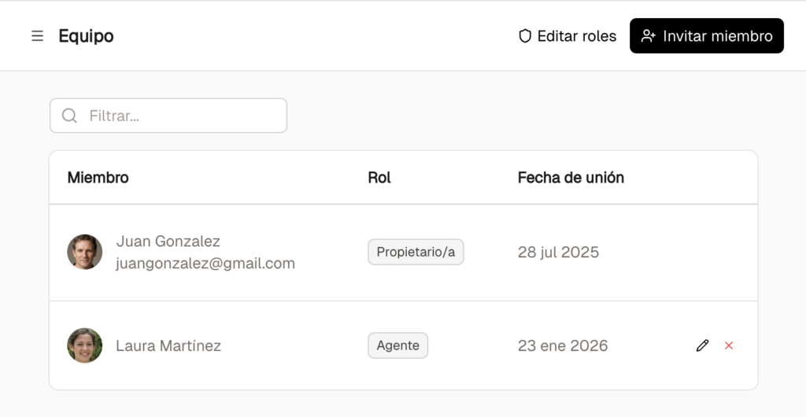This screenshot has height=417, width=806.
Task: Click the shield icon beside Editar roles
Action: pos(525,36)
